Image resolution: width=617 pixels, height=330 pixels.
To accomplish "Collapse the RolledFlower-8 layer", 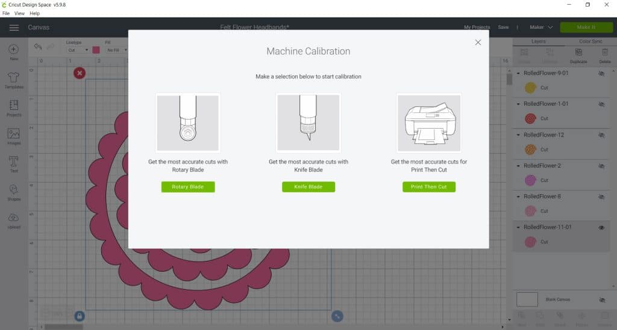I will pos(518,197).
